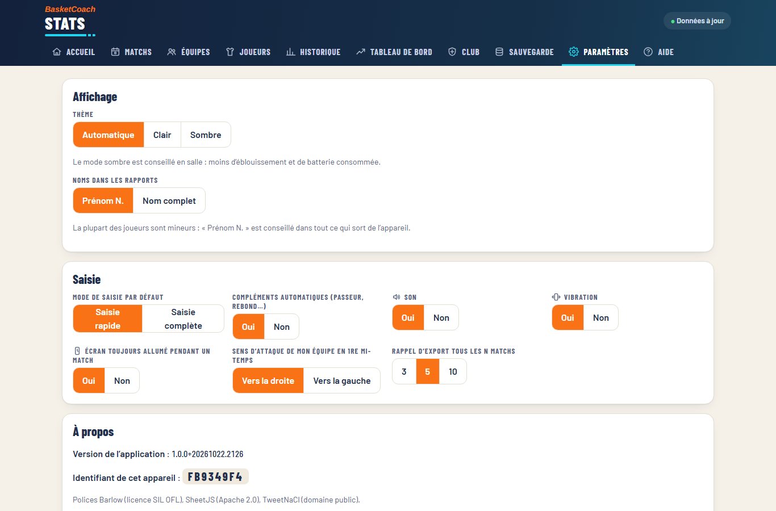Viewport: 776px width, 511px height.
Task: Open the Club shield icon
Action: pyautogui.click(x=452, y=52)
